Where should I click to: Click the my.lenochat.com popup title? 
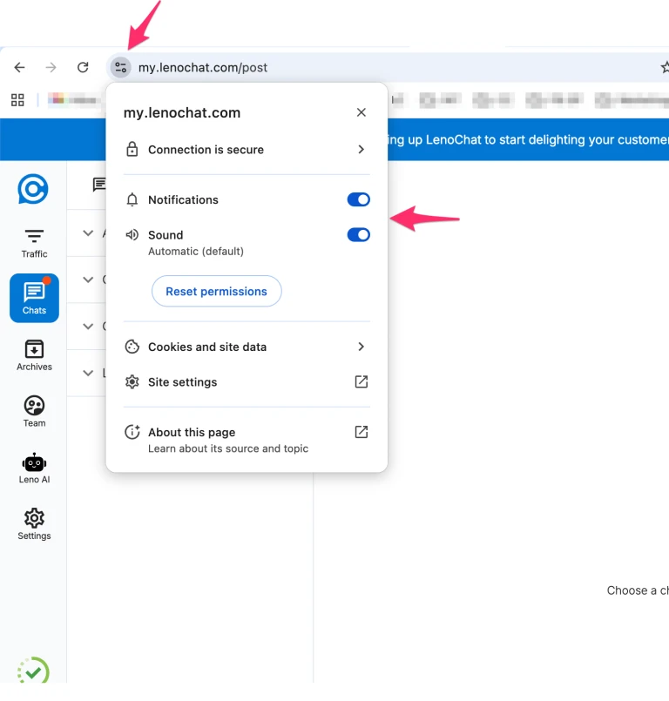coord(182,112)
